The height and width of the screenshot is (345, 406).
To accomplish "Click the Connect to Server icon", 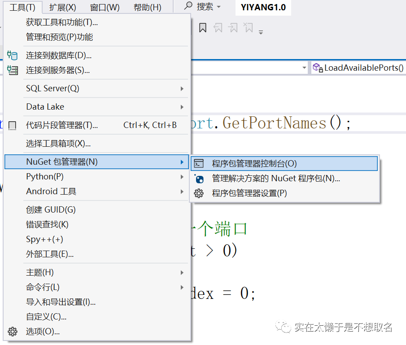I will (x=13, y=70).
